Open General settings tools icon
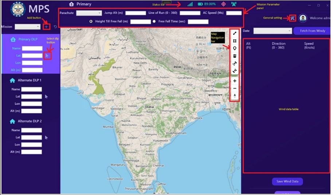The image size is (333, 195). pyautogui.click(x=292, y=18)
